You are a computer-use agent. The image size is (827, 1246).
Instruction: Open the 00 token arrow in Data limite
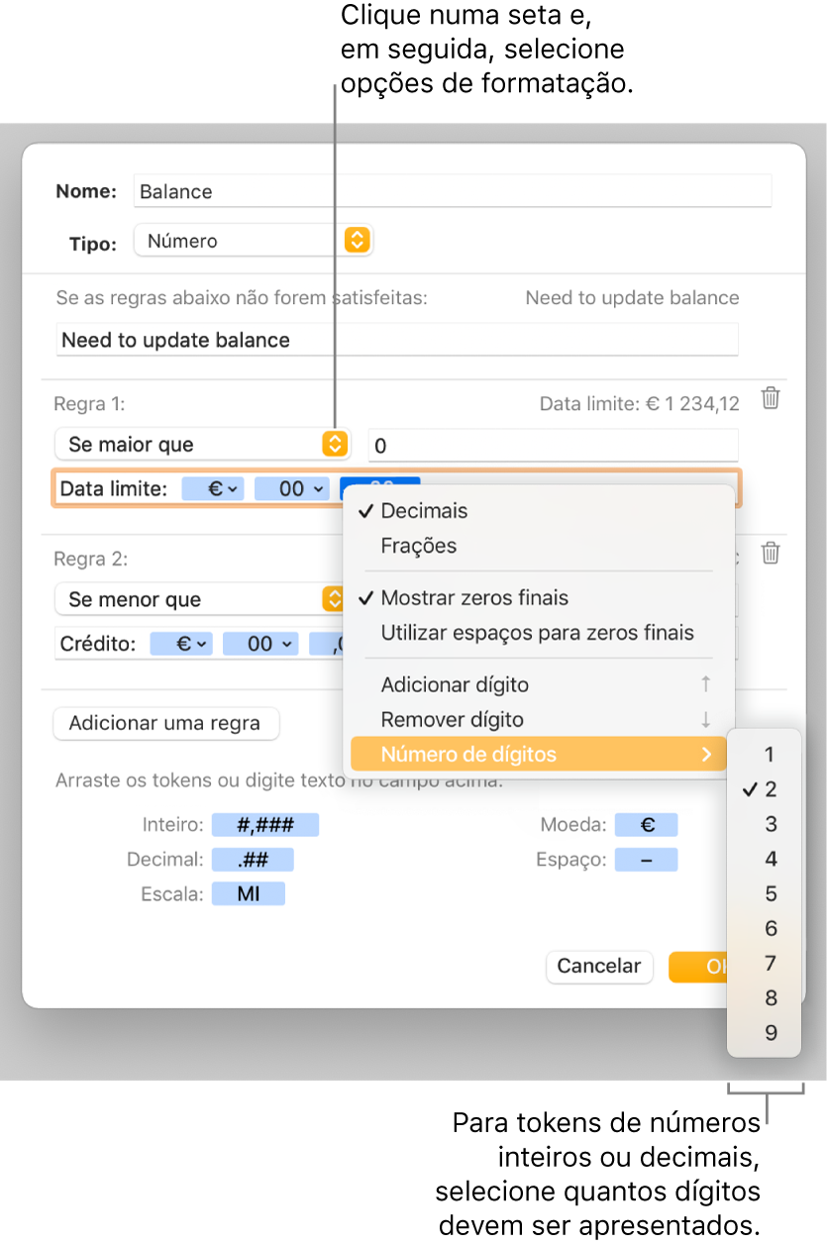coord(318,488)
